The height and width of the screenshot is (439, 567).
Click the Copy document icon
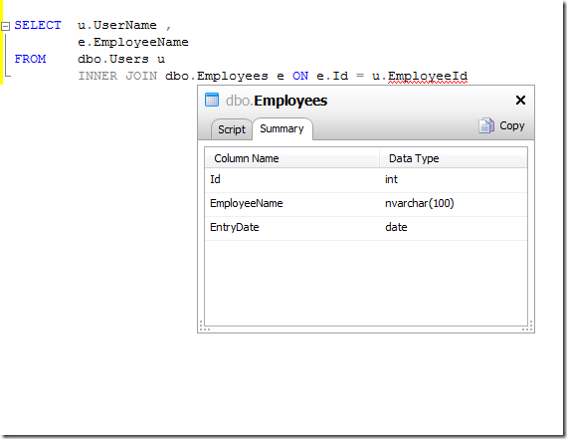click(486, 125)
